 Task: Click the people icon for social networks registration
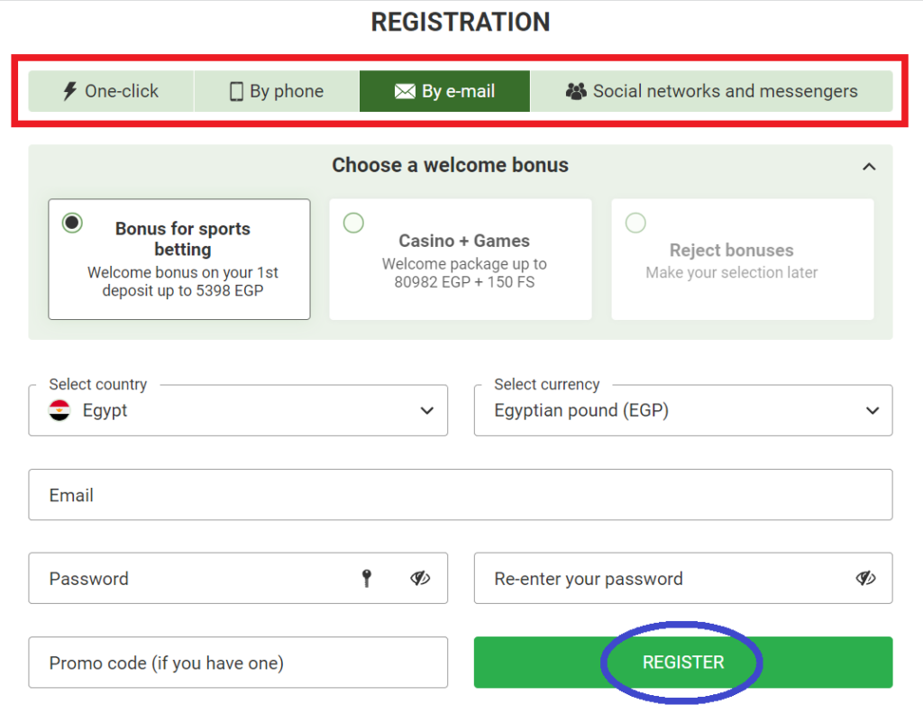tap(575, 91)
